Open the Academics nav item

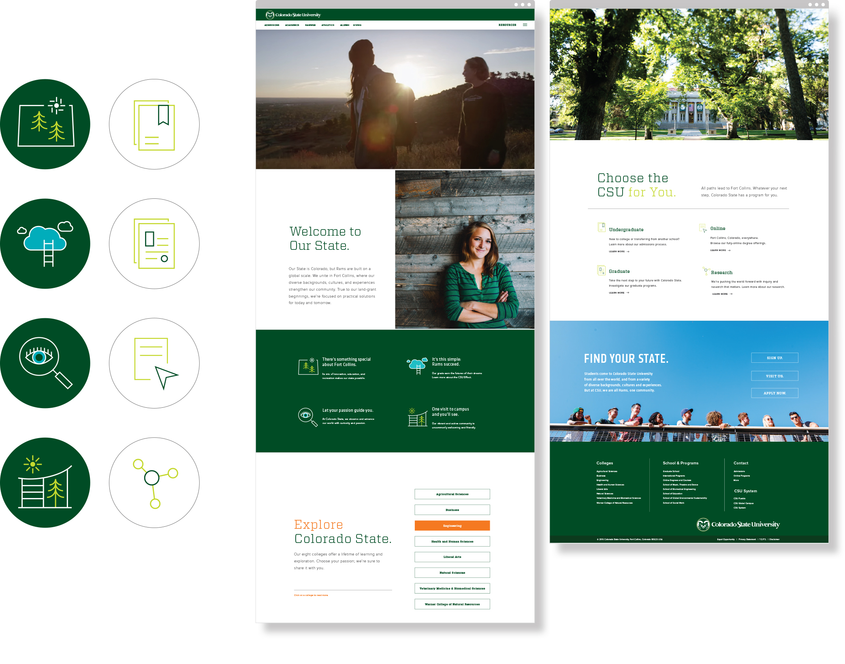(292, 25)
